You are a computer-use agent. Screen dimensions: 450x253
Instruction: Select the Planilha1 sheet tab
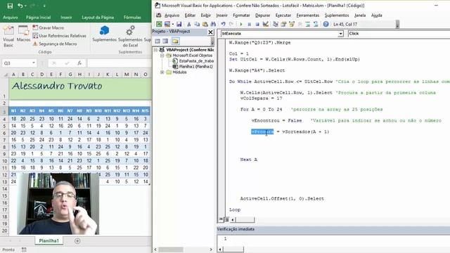click(x=49, y=240)
